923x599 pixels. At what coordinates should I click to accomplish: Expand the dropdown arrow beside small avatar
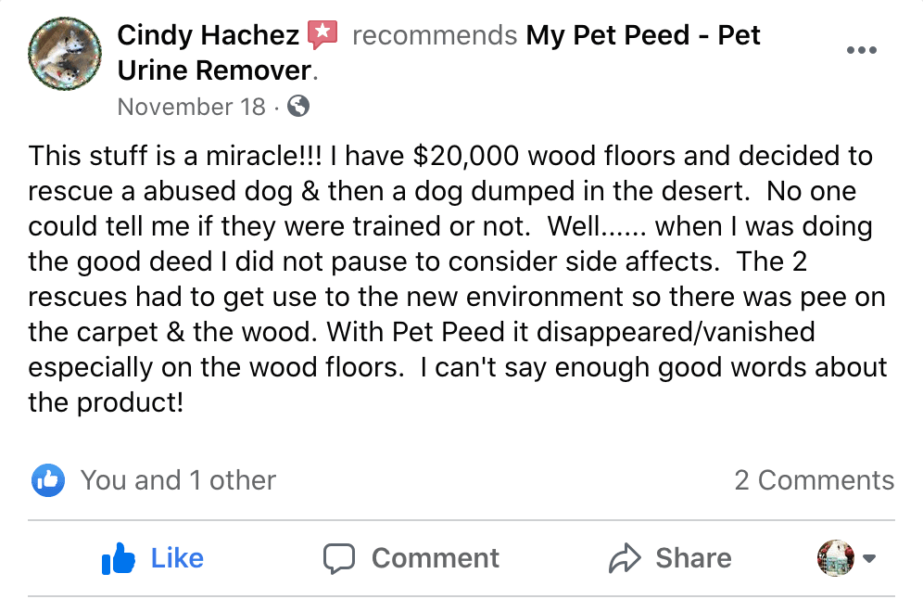[869, 558]
